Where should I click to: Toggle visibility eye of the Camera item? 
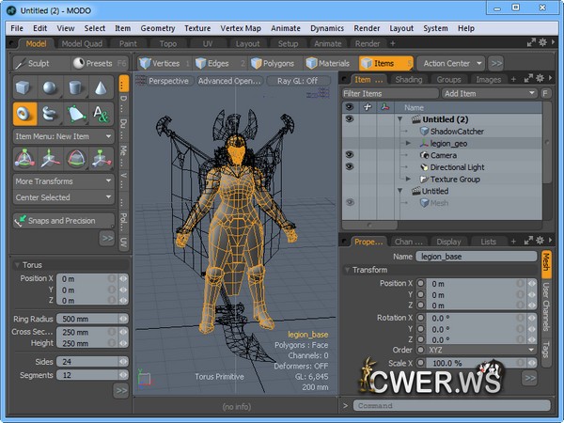(x=349, y=155)
